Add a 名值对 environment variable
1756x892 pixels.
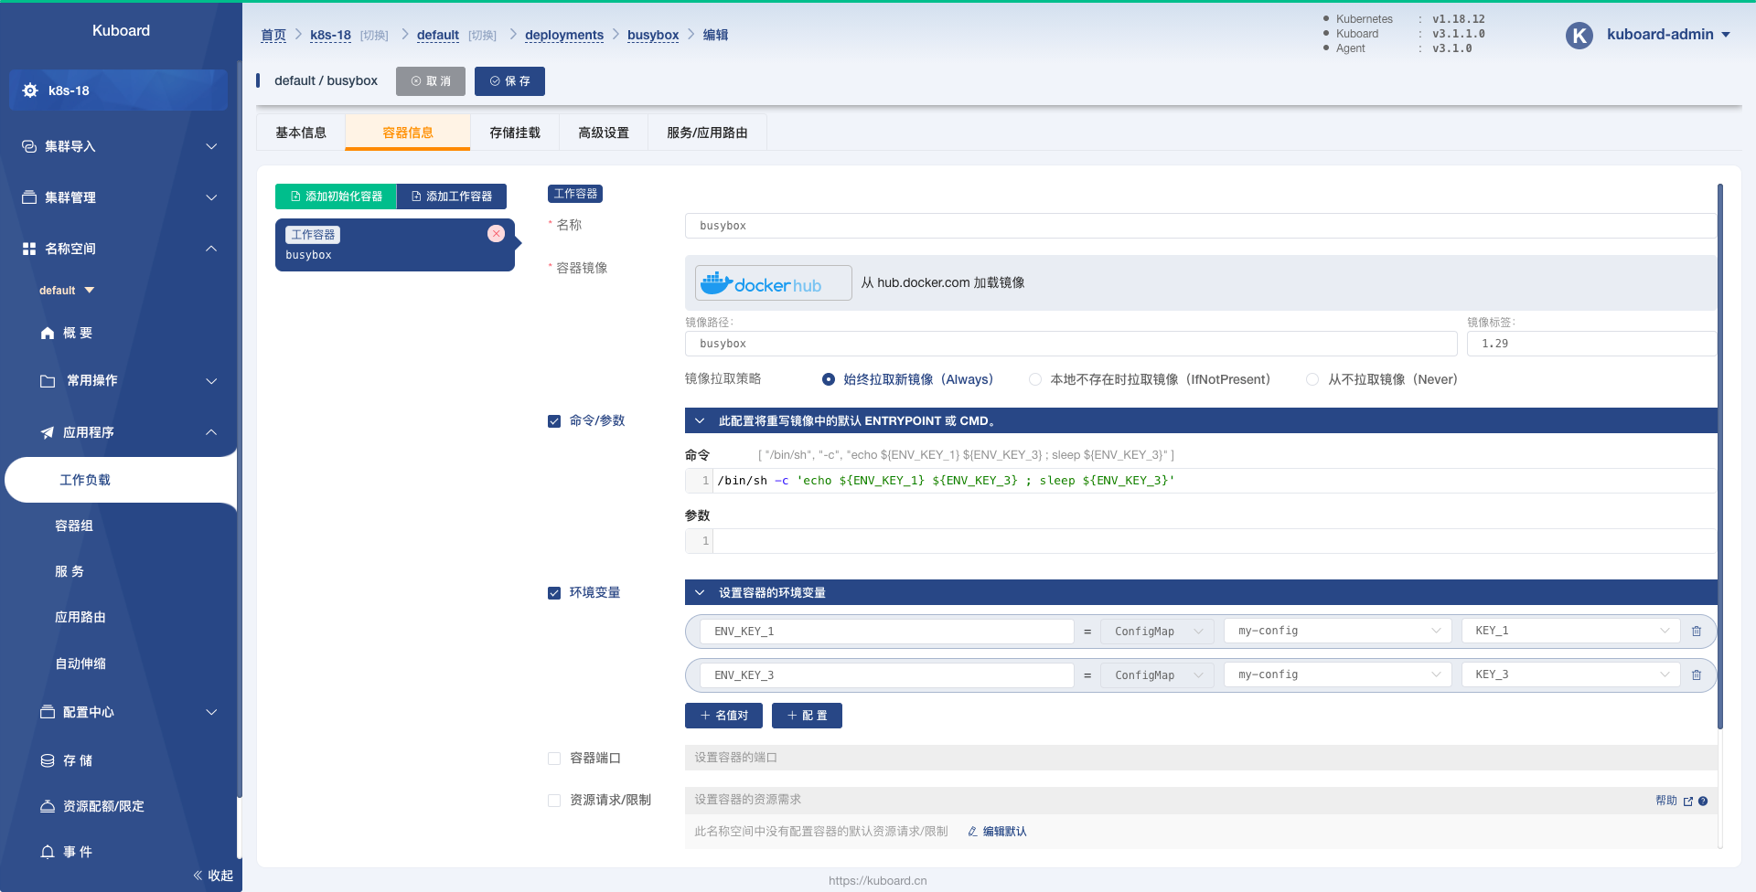pos(723,716)
